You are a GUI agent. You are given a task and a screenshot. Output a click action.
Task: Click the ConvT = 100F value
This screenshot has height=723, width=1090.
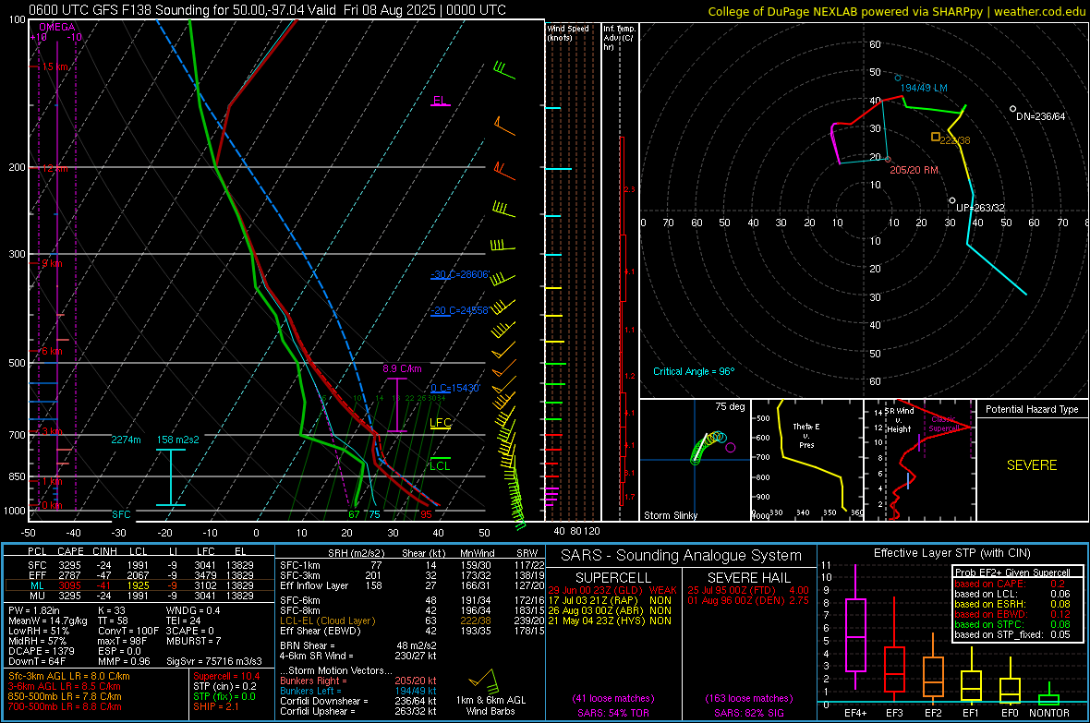point(128,631)
